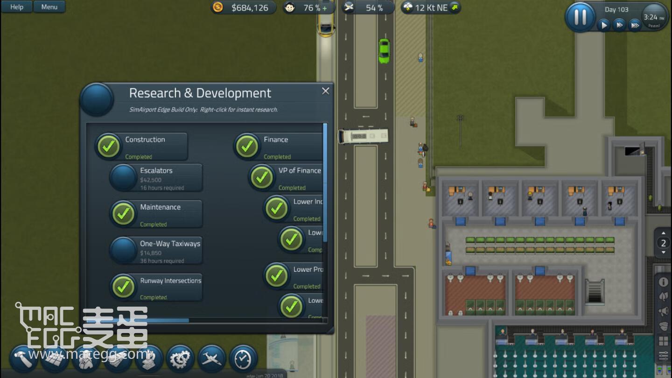Select the Lower Pro research item
Image resolution: width=672 pixels, height=378 pixels.
pyautogui.click(x=293, y=276)
